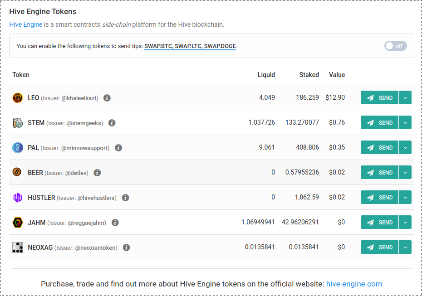Click the HUSTLER staked amount 1,862.59
Screen dimensions: 422x296
tap(307, 197)
